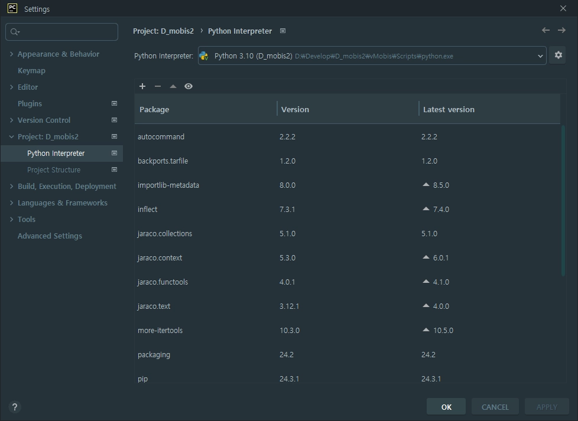Click the project-level icon next to Python Interpreter
The image size is (578, 421).
114,153
